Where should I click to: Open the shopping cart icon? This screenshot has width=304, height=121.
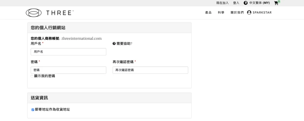click(276, 3)
